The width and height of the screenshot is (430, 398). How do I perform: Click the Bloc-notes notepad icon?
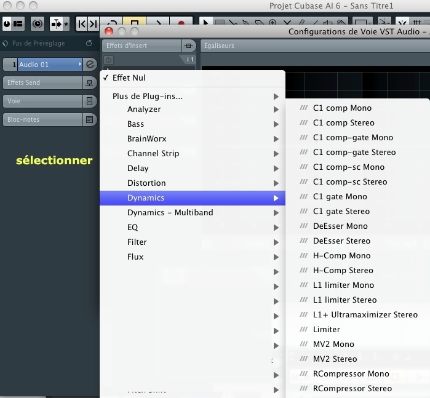(x=89, y=119)
